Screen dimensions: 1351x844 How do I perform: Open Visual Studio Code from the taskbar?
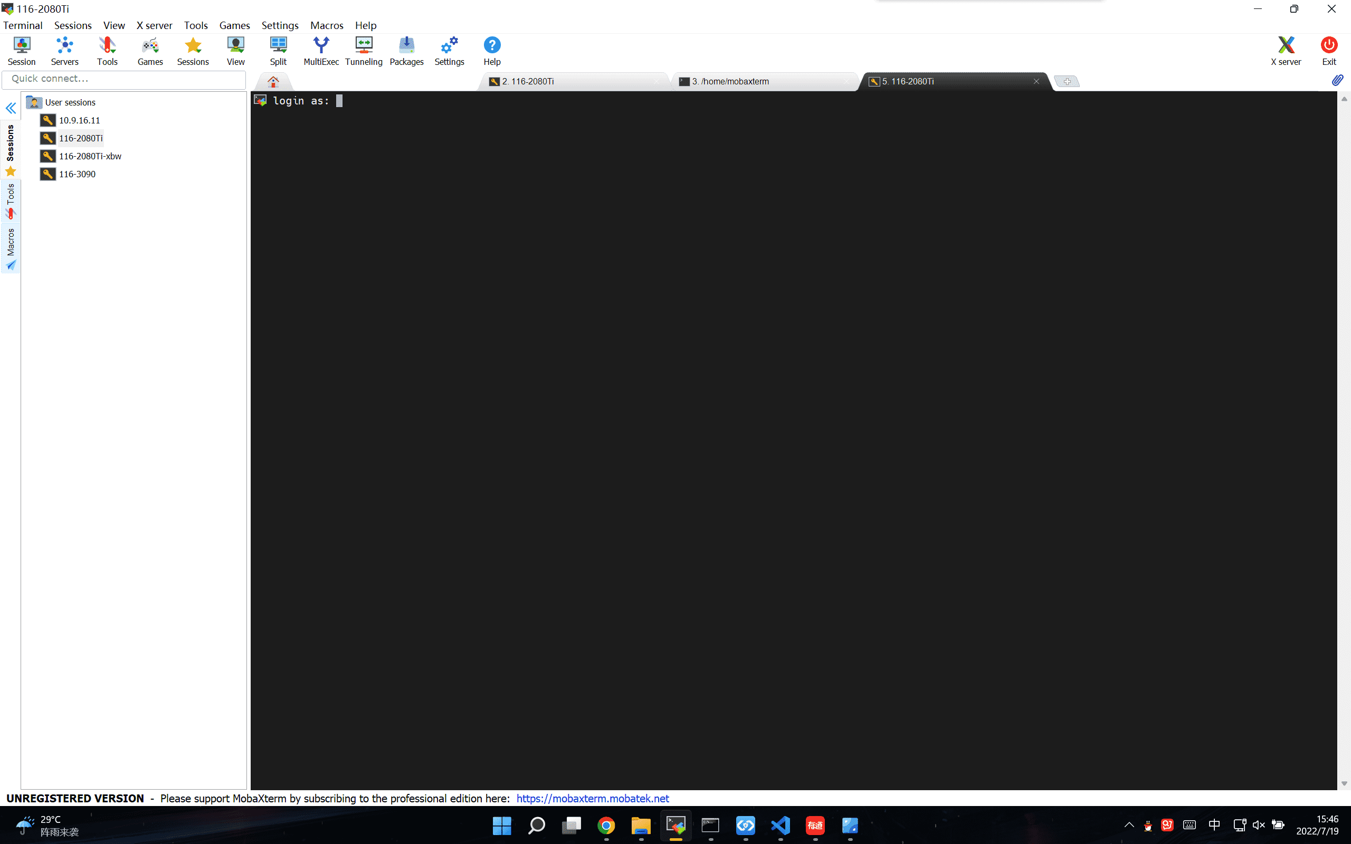tap(781, 825)
